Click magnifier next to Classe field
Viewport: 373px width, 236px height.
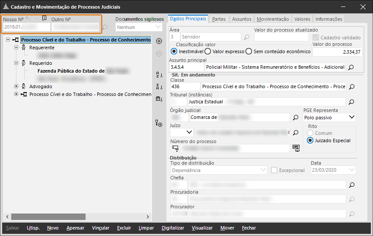(x=351, y=87)
